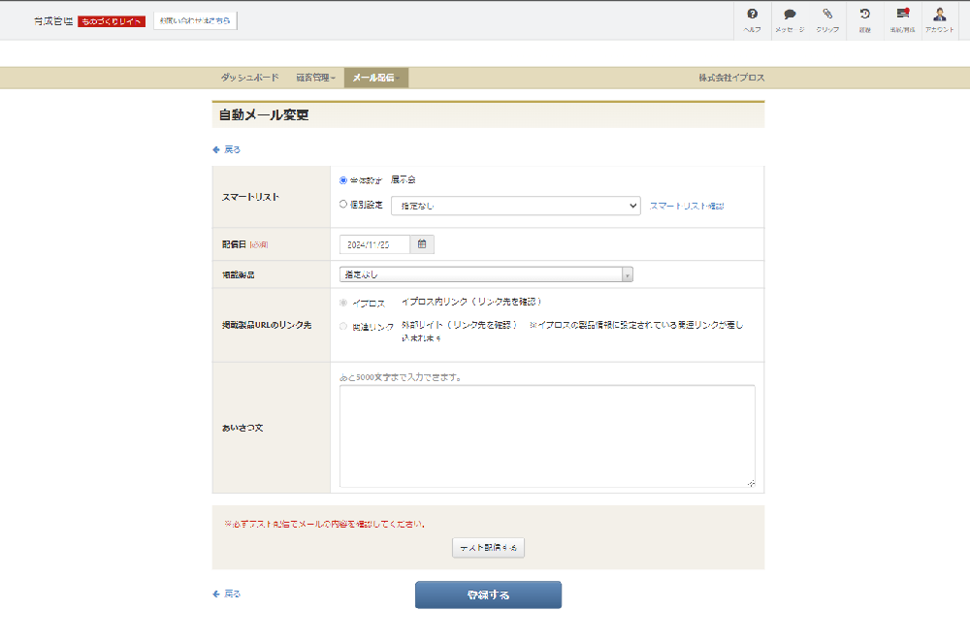Open the Help (ヘルプ) icon

pos(752,19)
